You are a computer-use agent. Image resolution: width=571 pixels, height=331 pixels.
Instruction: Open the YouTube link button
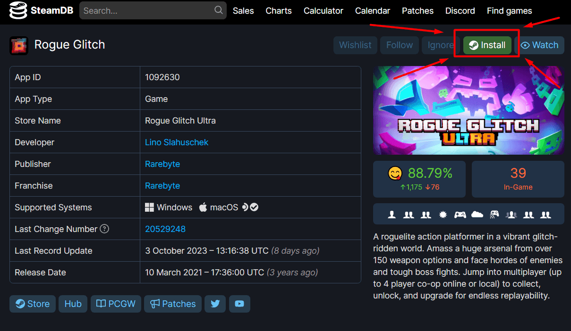point(239,304)
